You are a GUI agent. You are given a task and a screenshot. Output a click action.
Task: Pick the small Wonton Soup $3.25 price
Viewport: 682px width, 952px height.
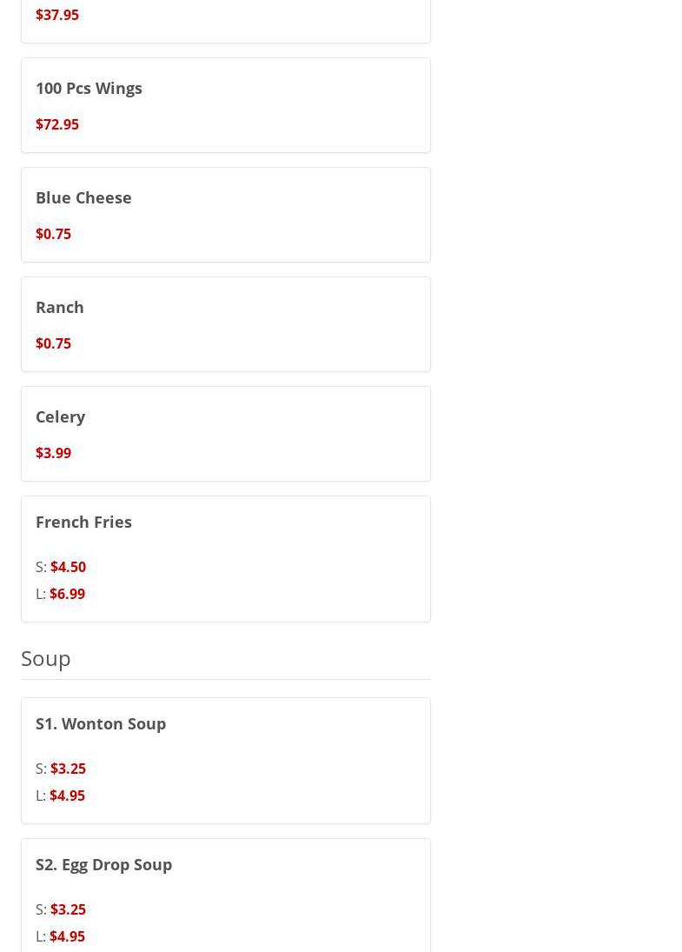[68, 769]
